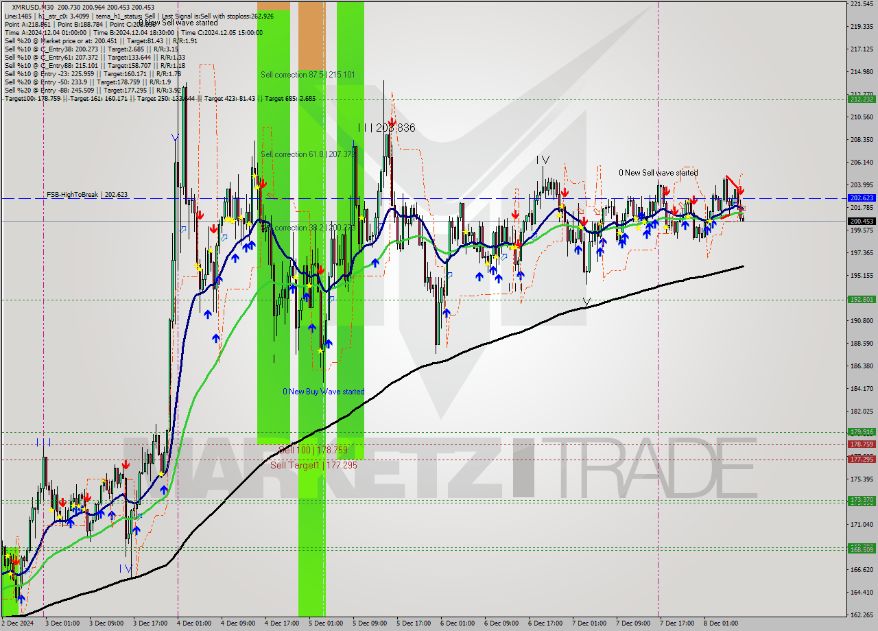Click the 'Last Signal is:Sell with stoploss' text

pos(217,16)
